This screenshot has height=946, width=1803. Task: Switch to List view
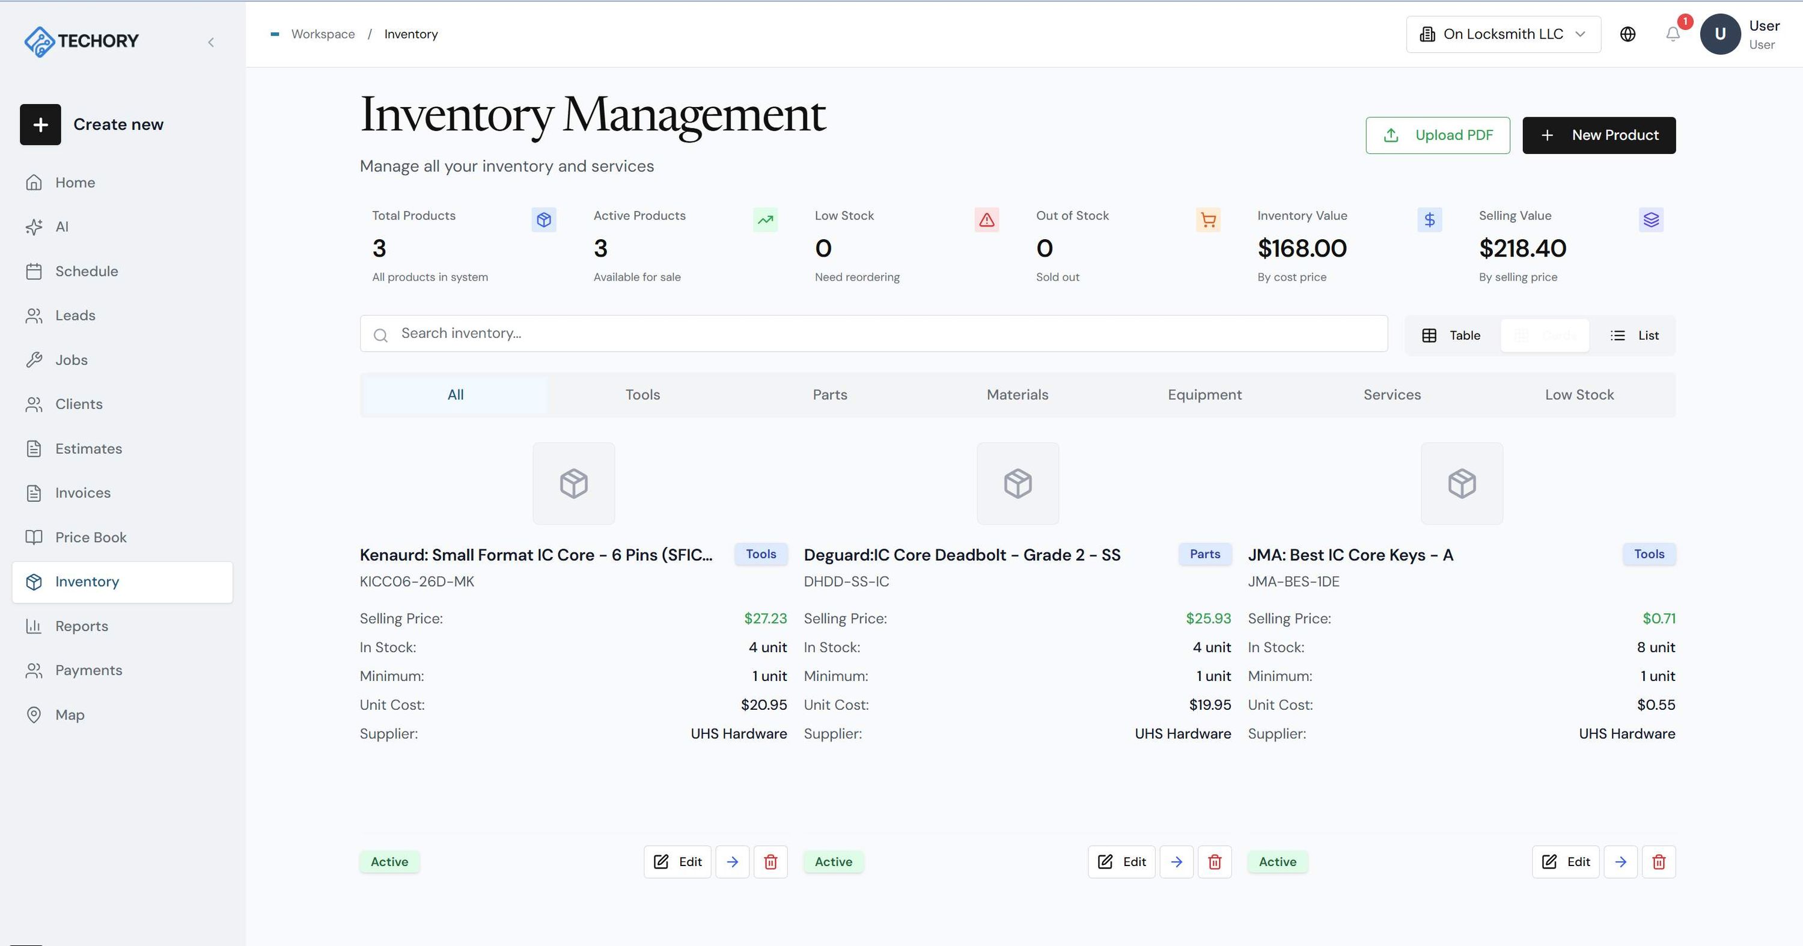(x=1634, y=335)
